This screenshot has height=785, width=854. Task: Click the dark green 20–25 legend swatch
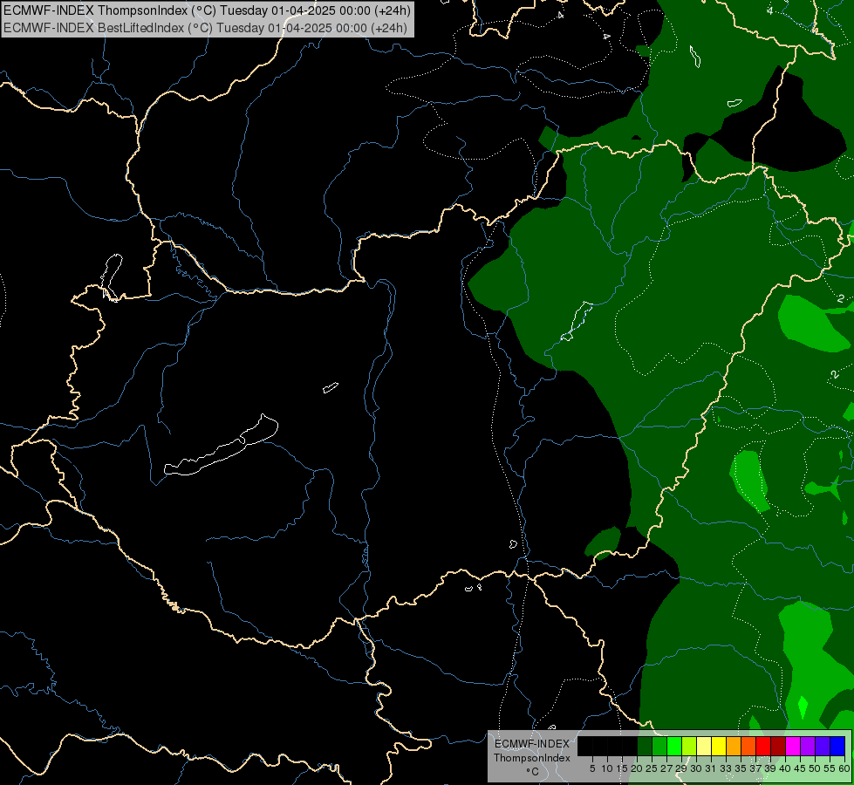tap(645, 746)
